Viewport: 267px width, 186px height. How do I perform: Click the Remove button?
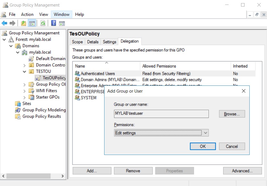pos(133,171)
